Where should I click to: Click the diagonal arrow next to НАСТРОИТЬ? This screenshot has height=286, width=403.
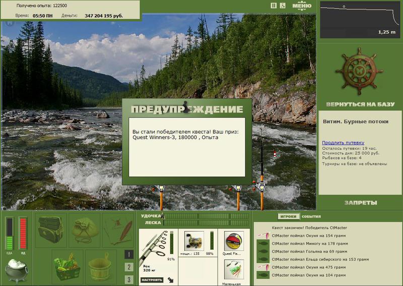170,280
